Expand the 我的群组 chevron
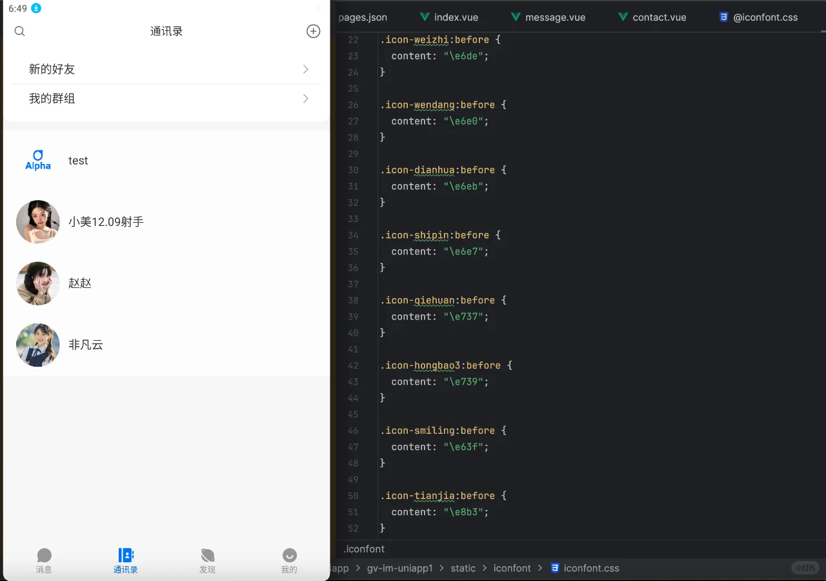Viewport: 826px width, 581px height. click(305, 98)
